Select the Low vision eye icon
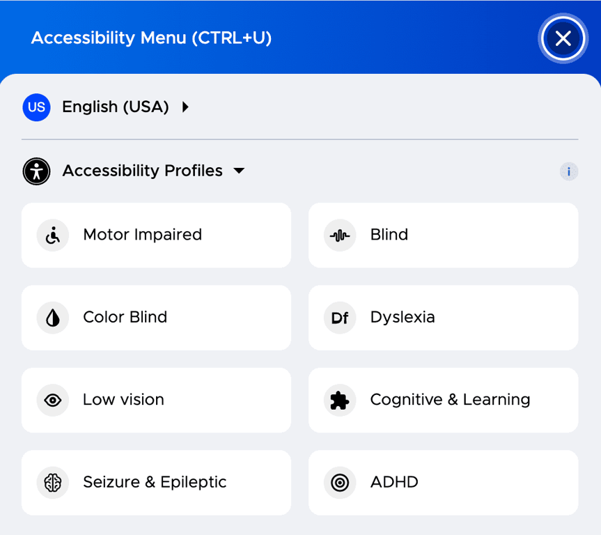601x535 pixels. [x=52, y=400]
